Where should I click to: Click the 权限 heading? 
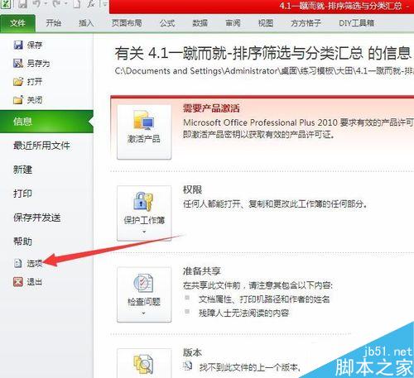(x=192, y=189)
